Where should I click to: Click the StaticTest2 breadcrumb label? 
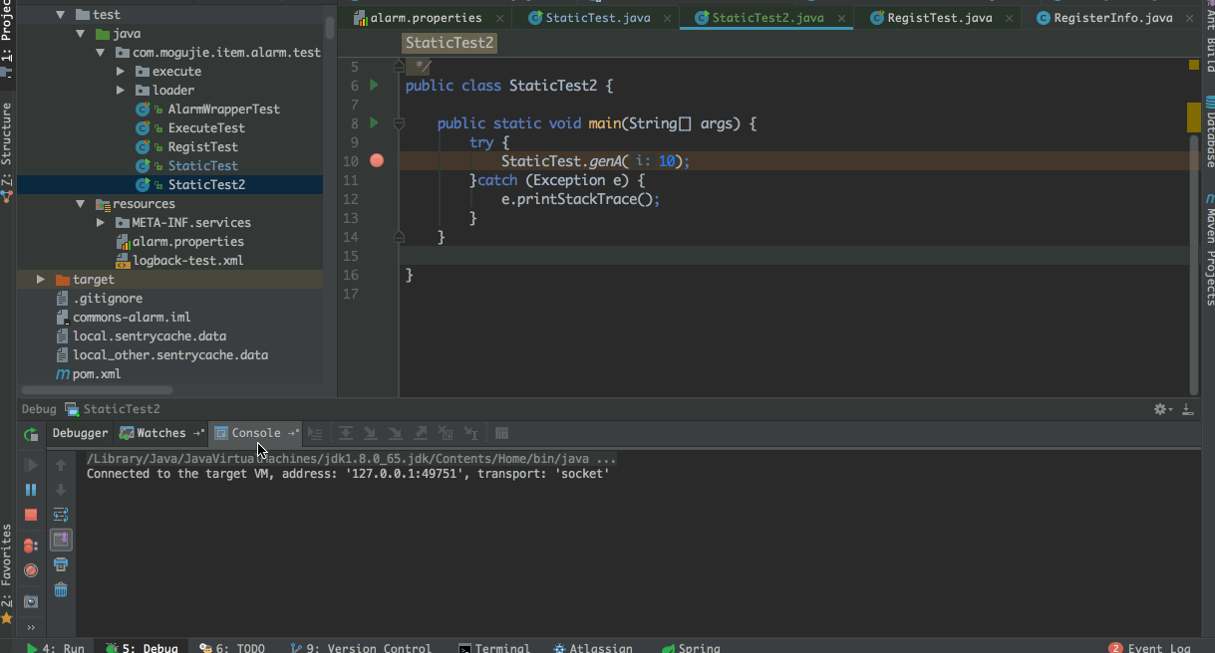[450, 43]
